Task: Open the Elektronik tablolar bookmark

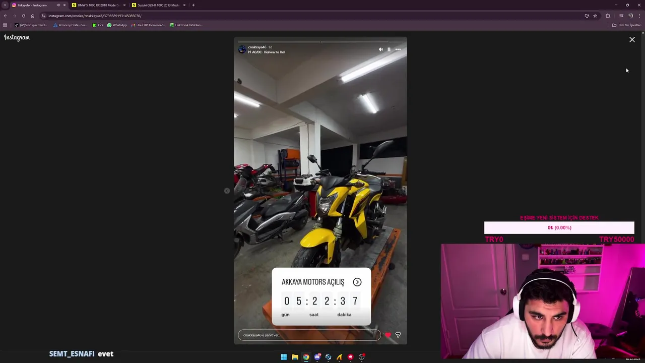Action: (186, 25)
